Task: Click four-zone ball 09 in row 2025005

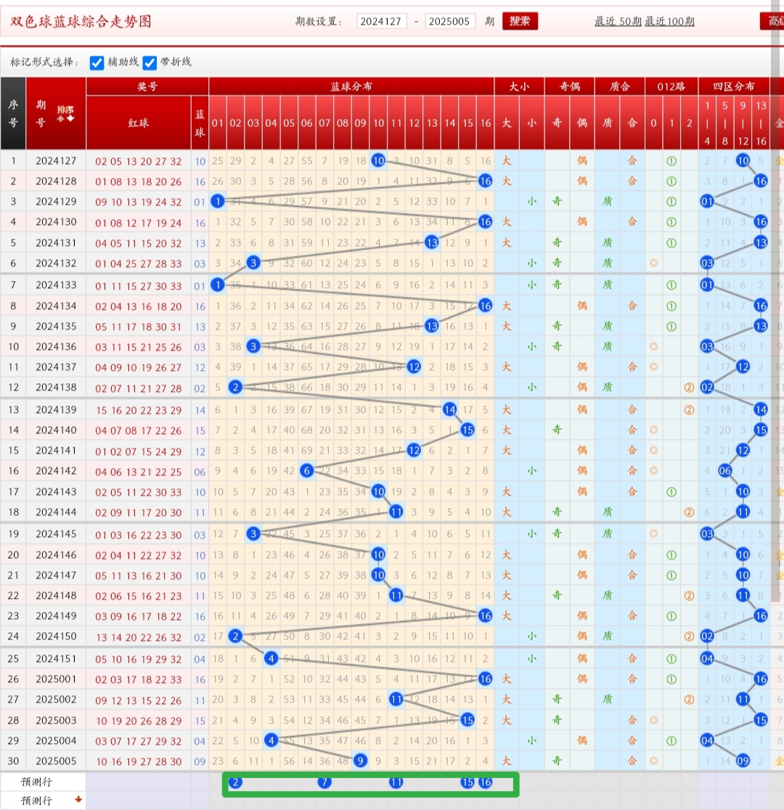Action: (x=743, y=761)
